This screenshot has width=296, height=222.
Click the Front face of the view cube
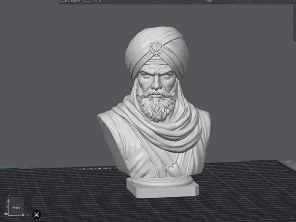16,207
